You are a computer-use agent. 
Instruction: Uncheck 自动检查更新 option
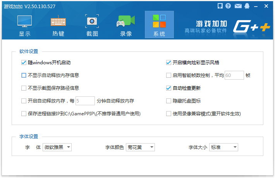pyautogui.click(x=168, y=88)
